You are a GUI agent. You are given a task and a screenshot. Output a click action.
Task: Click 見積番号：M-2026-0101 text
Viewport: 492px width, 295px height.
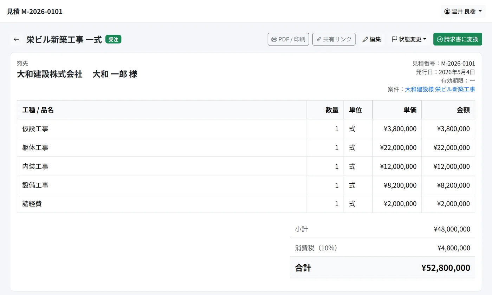(x=444, y=64)
